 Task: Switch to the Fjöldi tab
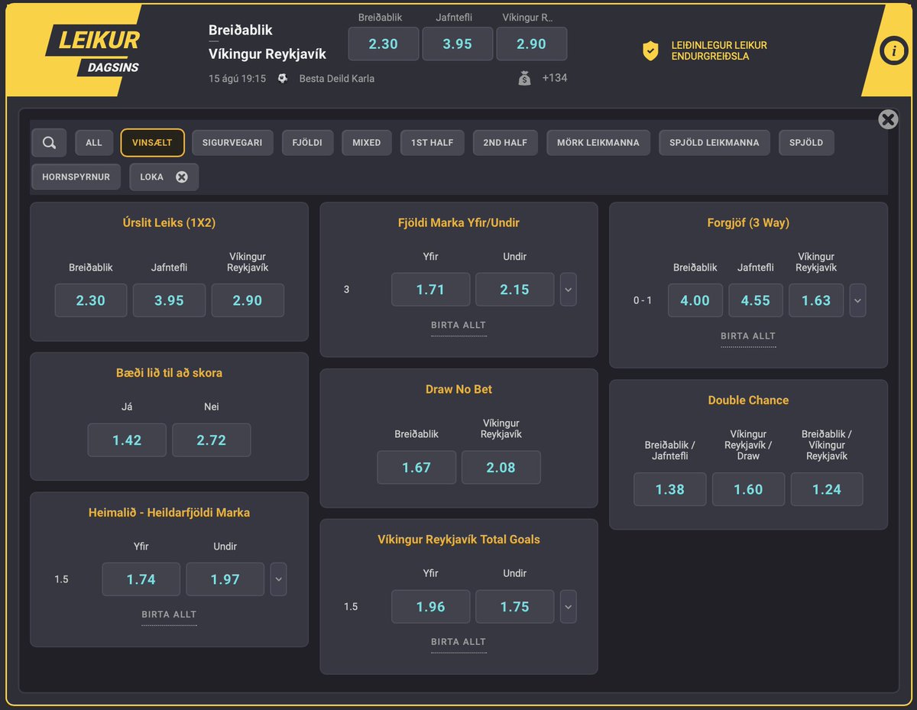[x=307, y=143]
